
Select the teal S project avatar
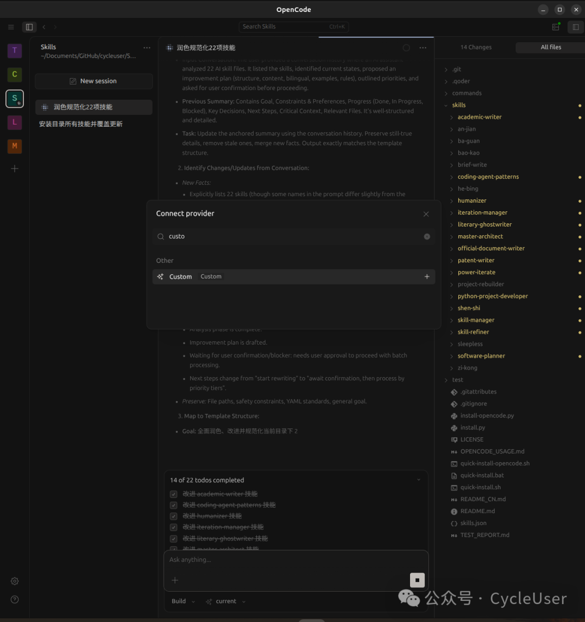15,99
